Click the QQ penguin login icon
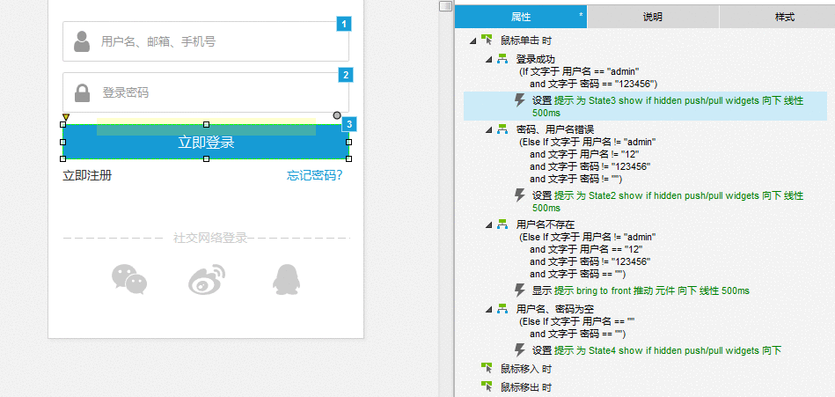This screenshot has width=835, height=397. [x=286, y=280]
